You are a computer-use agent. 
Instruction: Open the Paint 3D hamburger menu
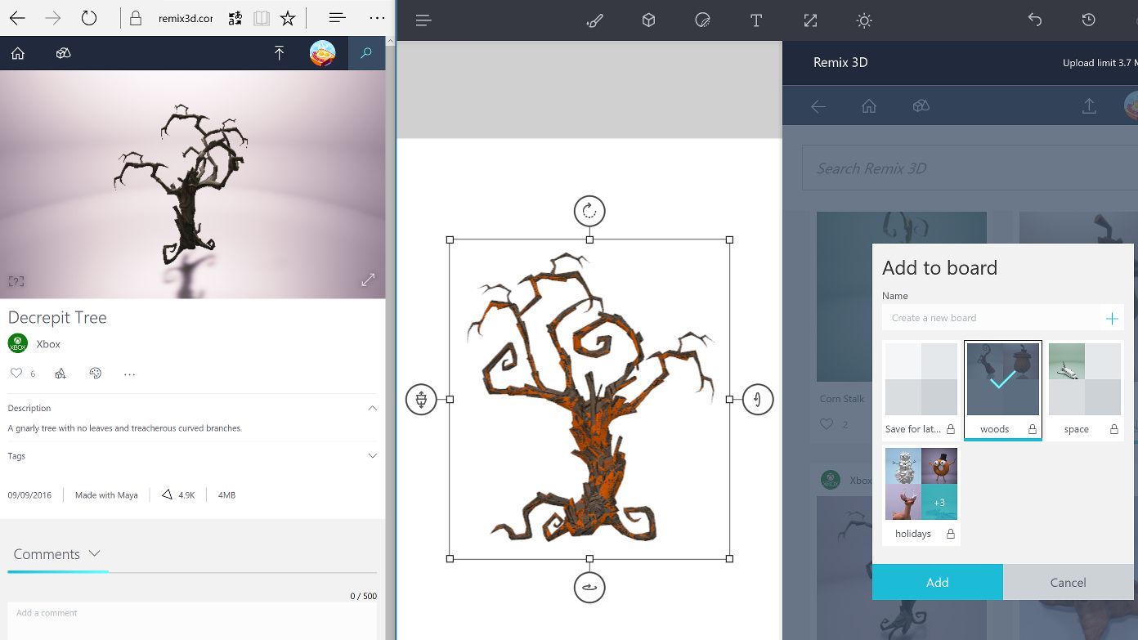[x=423, y=20]
